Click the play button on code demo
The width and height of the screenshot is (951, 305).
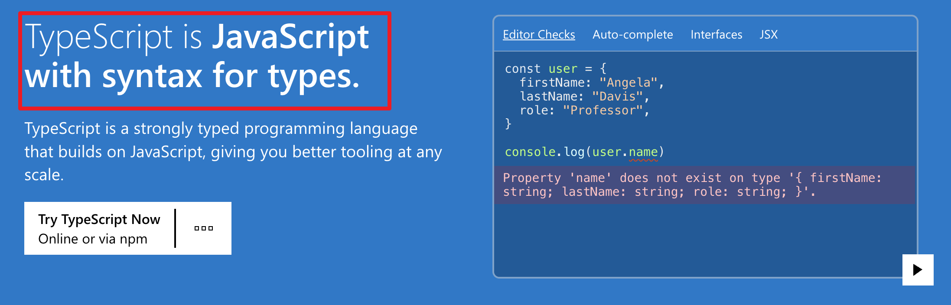tap(918, 270)
